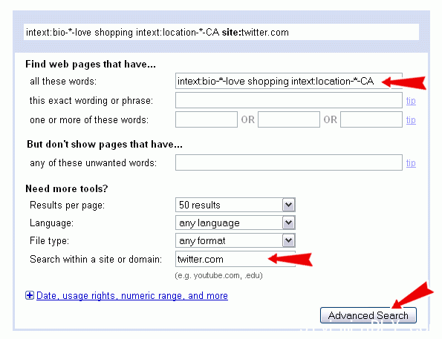
Task: Open the Language dropdown arrow
Action: (x=289, y=223)
